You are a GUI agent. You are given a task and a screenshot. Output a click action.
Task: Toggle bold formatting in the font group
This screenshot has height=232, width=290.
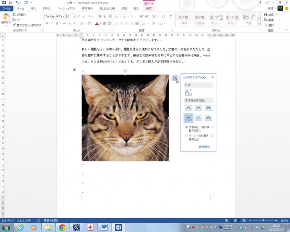click(47, 24)
